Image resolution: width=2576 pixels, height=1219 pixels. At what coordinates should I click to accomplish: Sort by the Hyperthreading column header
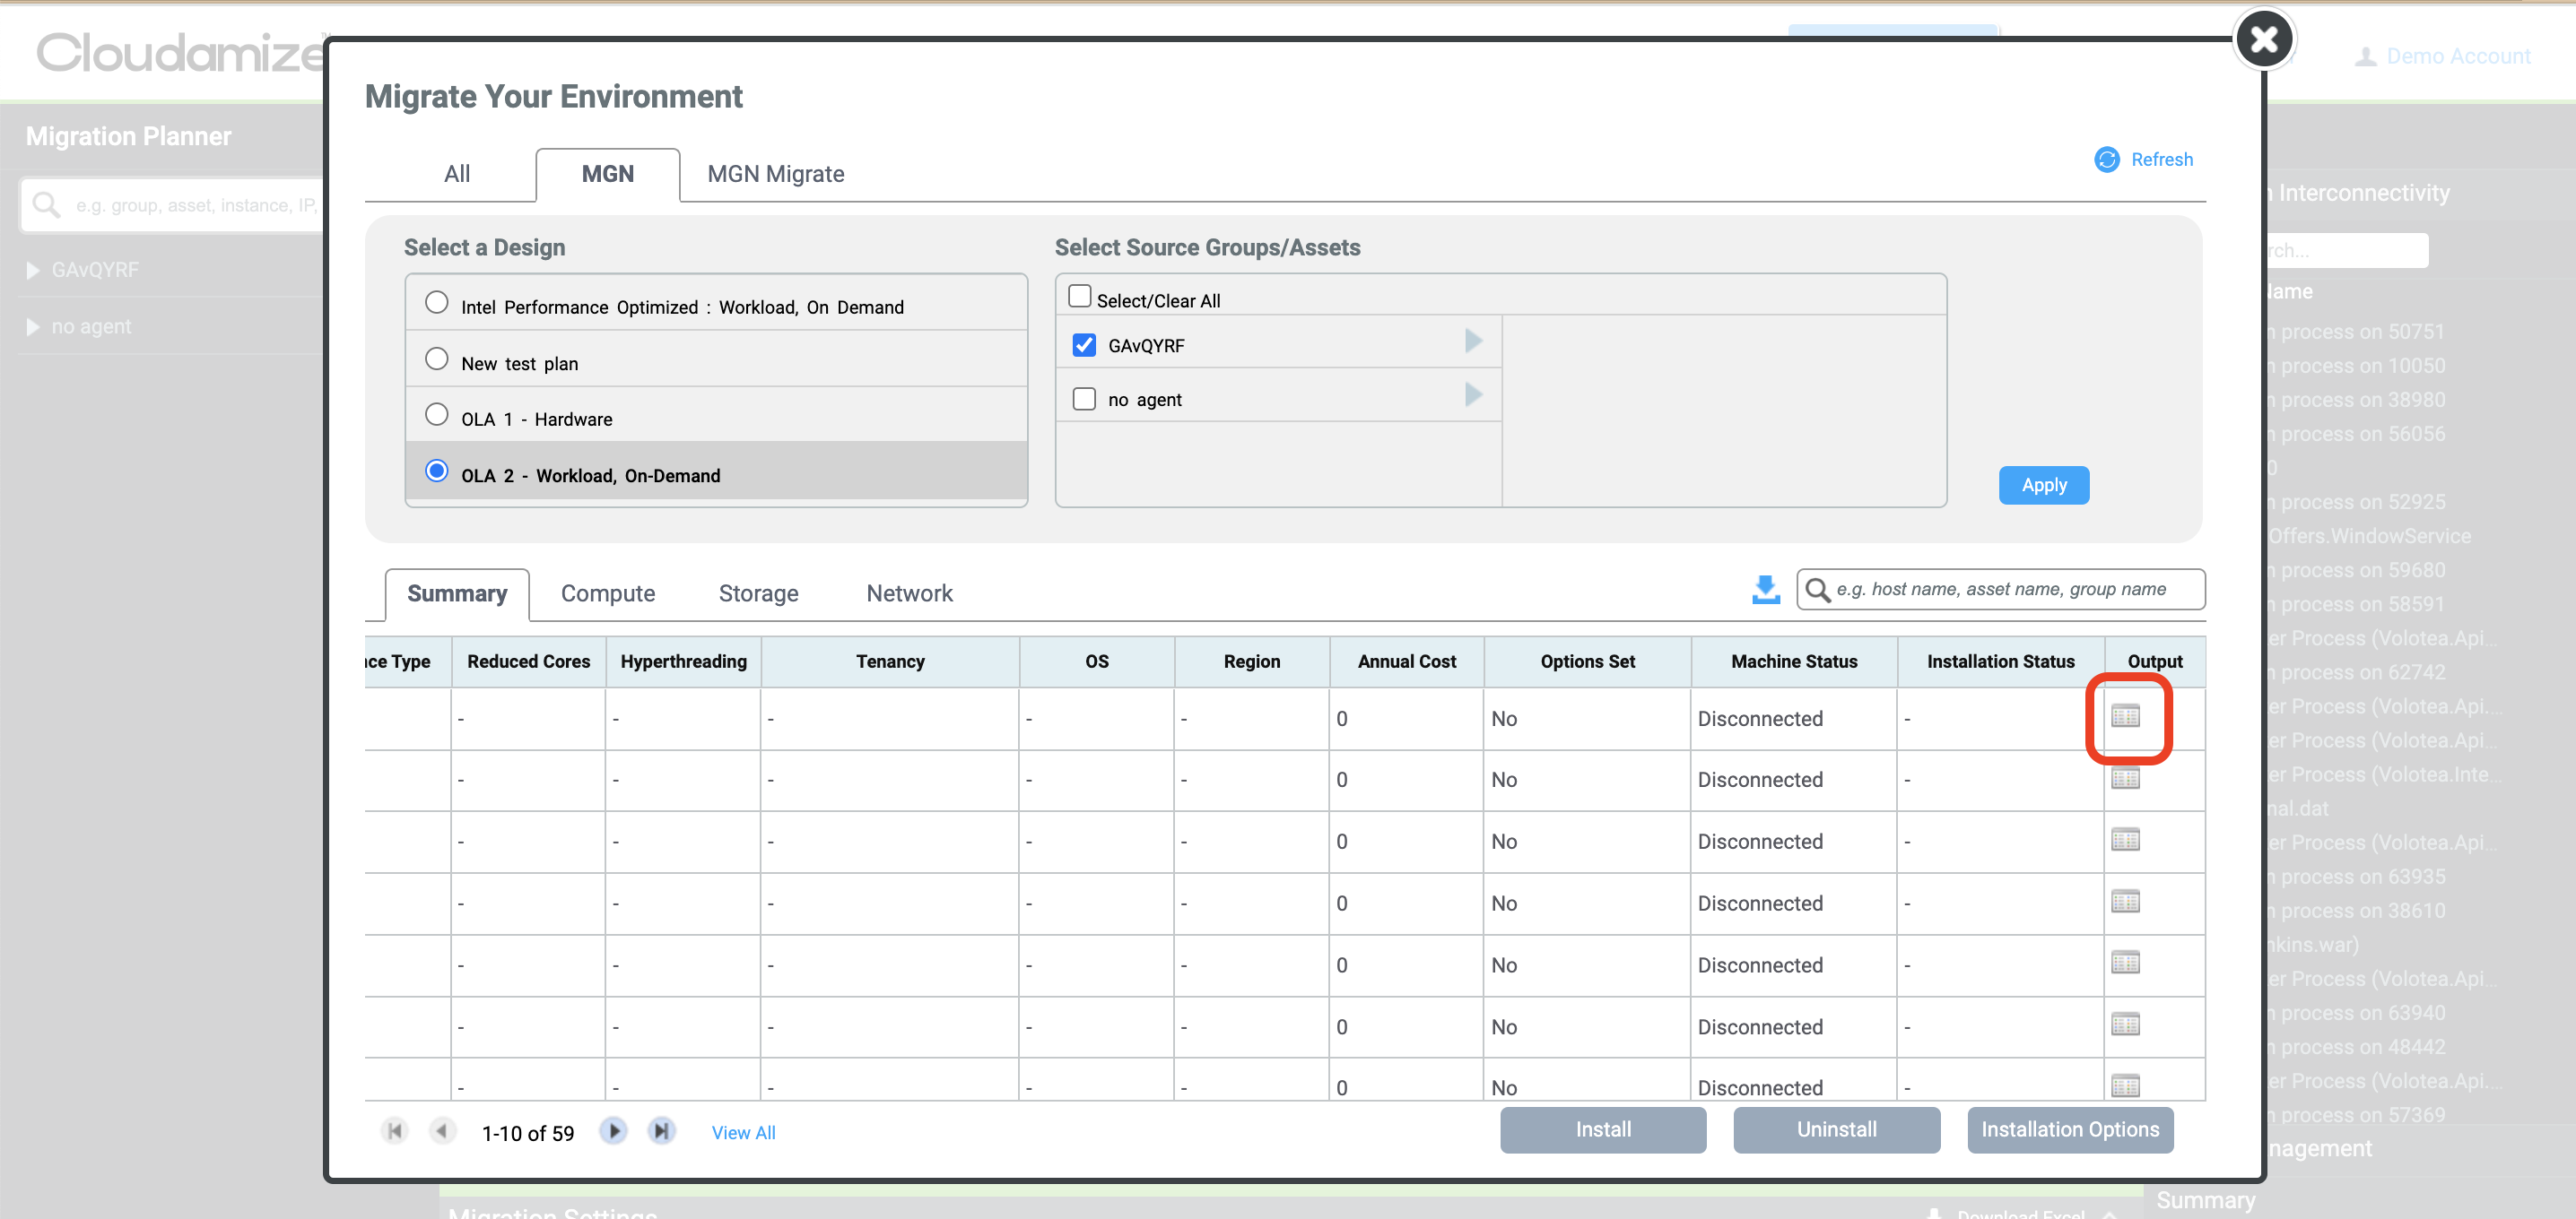[683, 661]
